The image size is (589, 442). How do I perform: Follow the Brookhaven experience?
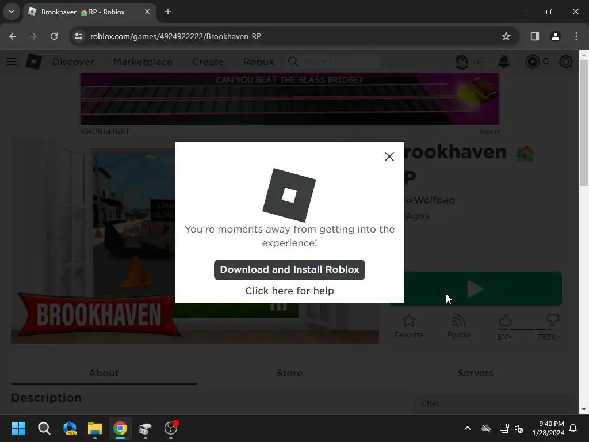[x=458, y=326]
